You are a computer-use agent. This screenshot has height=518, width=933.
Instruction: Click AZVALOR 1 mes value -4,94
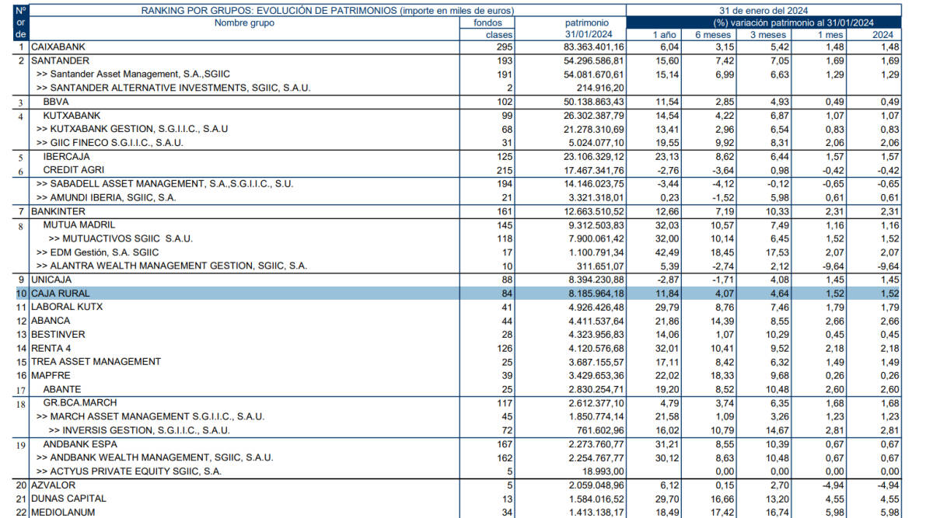point(831,485)
